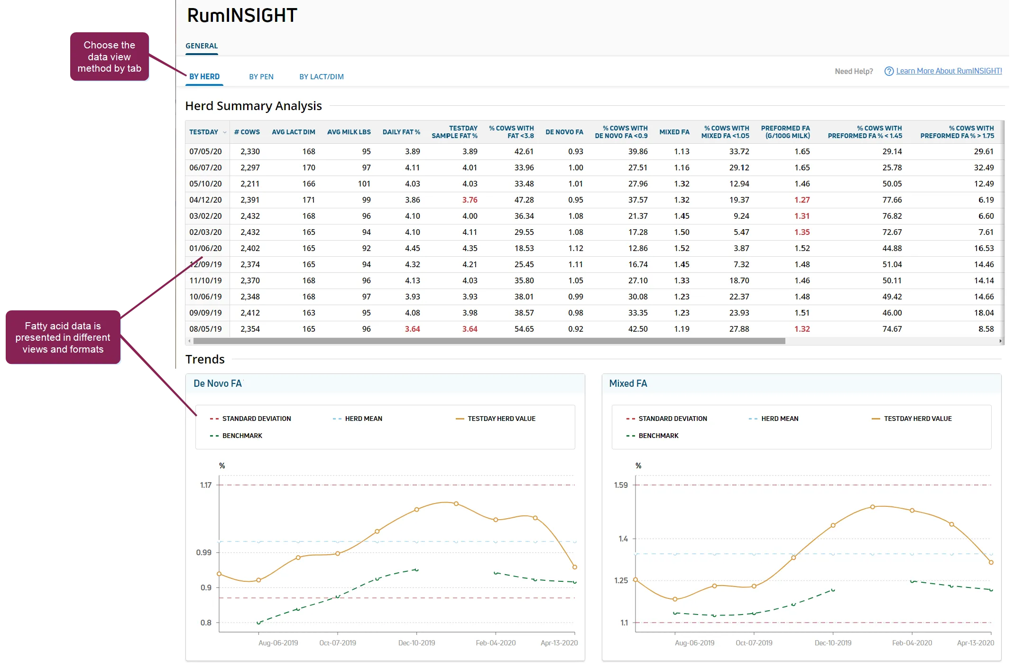
Task: Click the DAILY FAT % column header
Action: (402, 132)
